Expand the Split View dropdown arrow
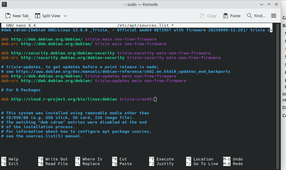The height and width of the screenshot is (170, 286). [65, 16]
